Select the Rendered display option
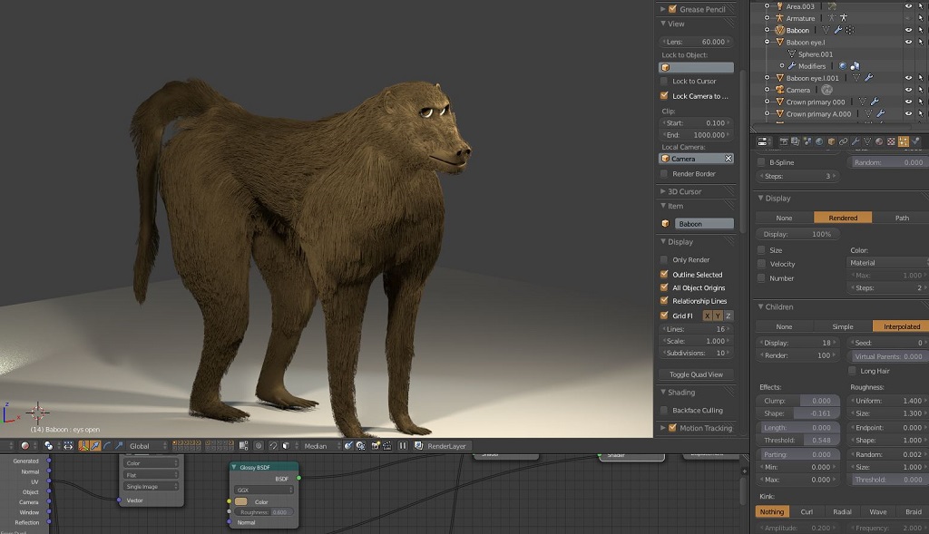The image size is (929, 534). point(843,218)
